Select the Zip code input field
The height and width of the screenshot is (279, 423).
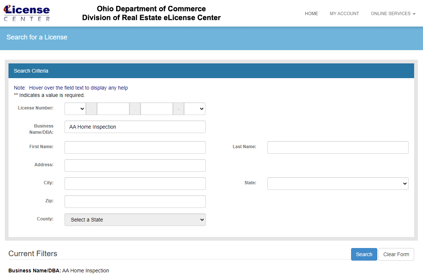(x=135, y=201)
